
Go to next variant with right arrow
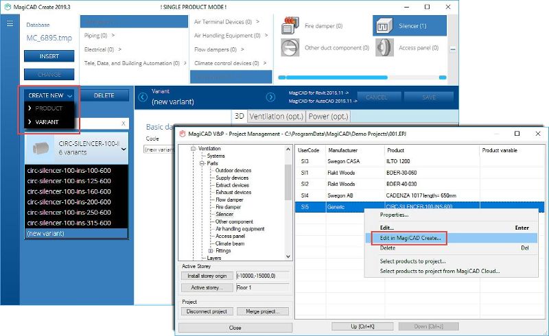[270, 97]
